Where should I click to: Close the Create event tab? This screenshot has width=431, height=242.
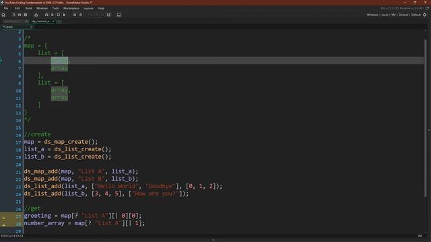32,27
